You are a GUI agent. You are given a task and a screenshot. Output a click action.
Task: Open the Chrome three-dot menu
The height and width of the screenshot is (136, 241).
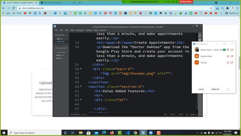(x=238, y=8)
